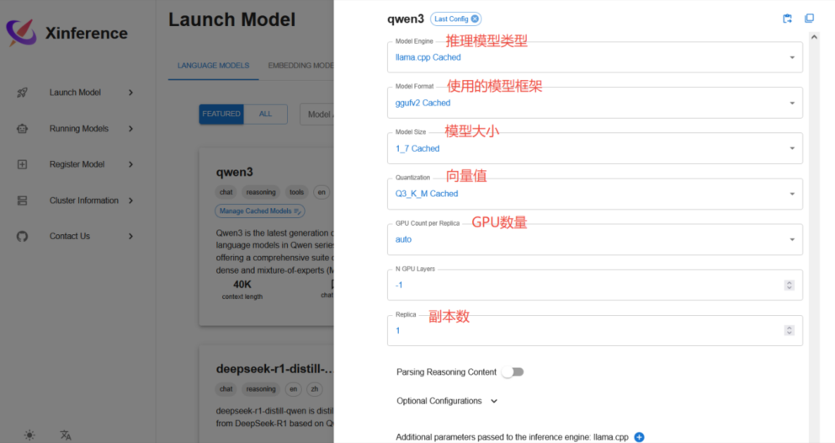Click the chat tag on qwen3 card

(x=226, y=193)
